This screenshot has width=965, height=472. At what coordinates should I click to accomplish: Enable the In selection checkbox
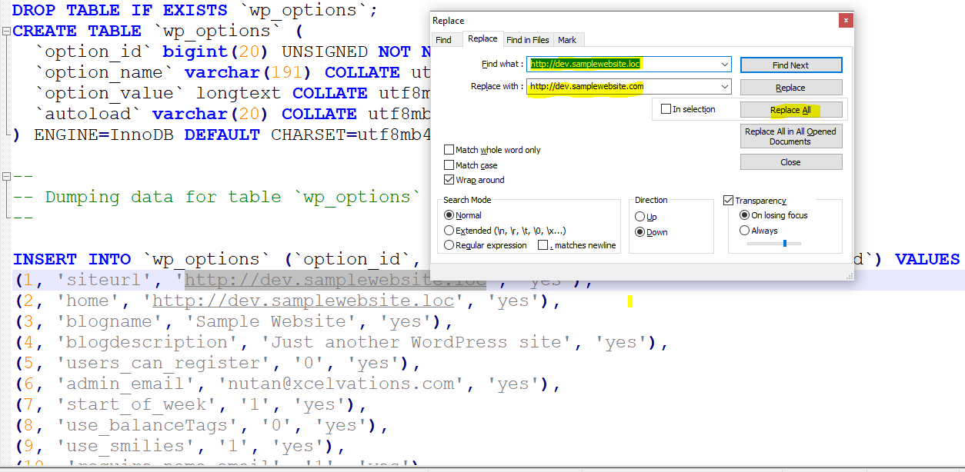[688, 109]
